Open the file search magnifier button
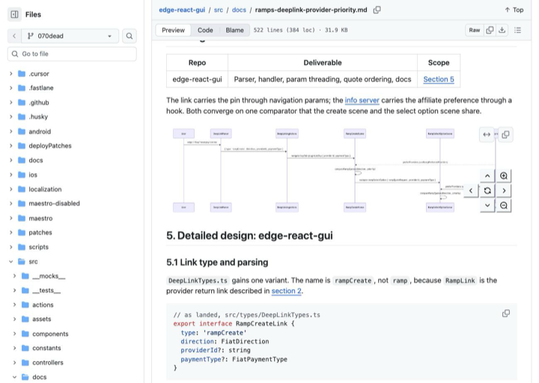 click(x=130, y=36)
